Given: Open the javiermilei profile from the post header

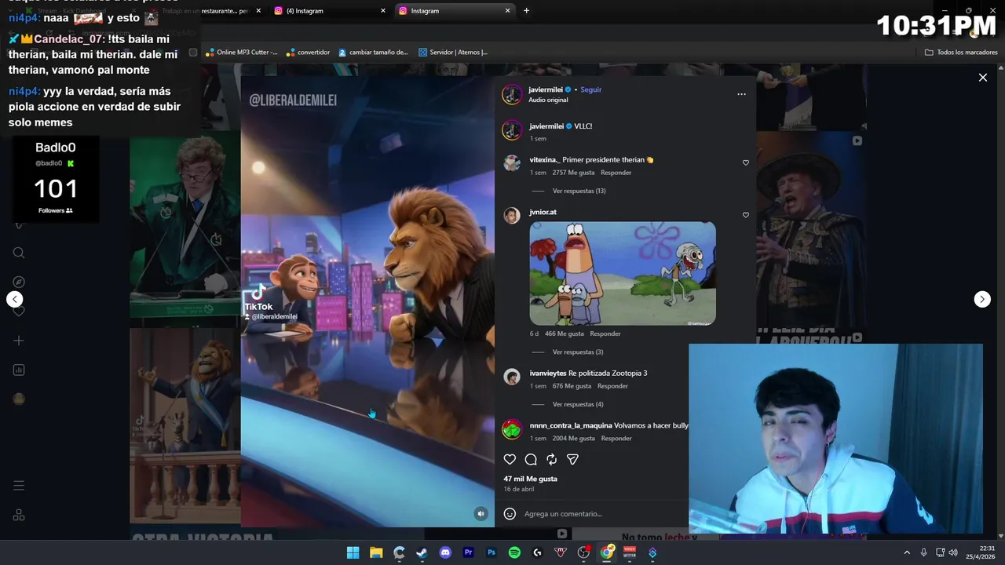Looking at the screenshot, I should [546, 89].
